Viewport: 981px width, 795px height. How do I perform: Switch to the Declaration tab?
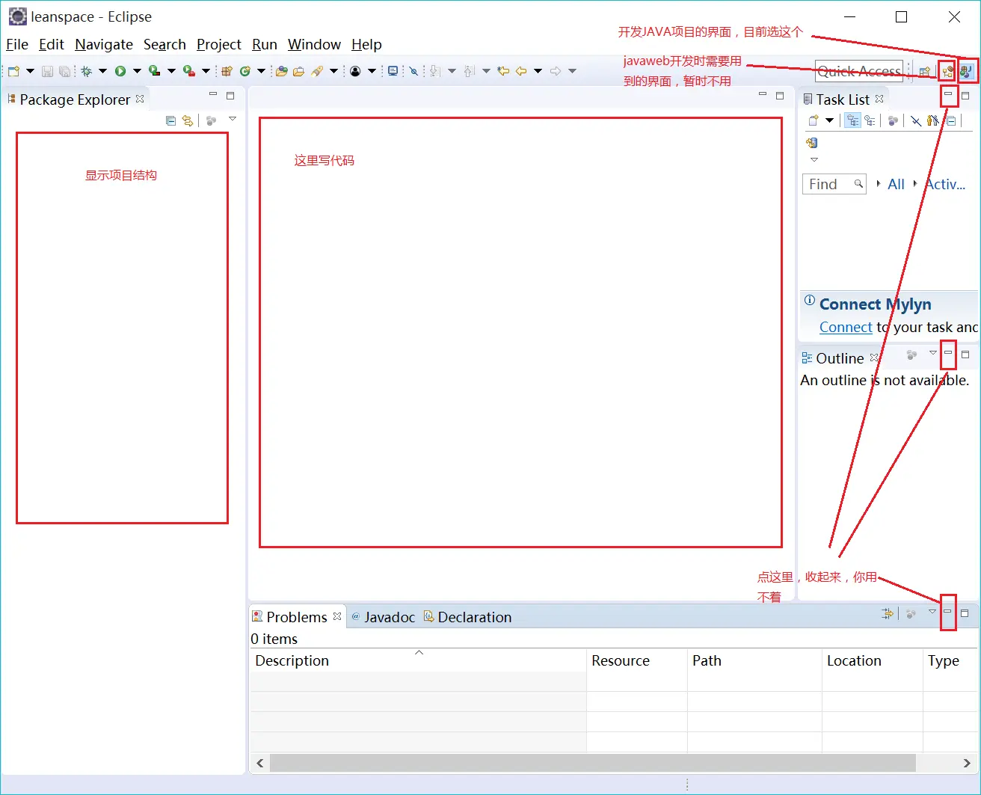pos(468,617)
